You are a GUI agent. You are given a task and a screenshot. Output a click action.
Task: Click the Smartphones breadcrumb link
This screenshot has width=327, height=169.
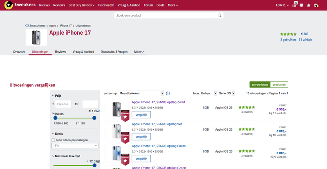click(x=37, y=26)
